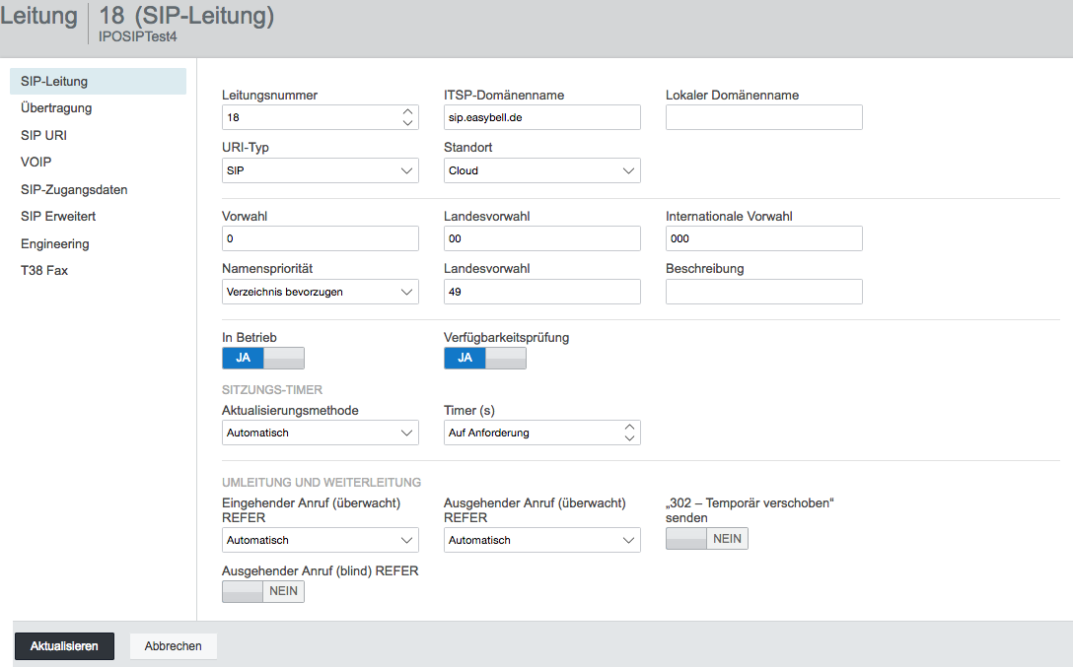The width and height of the screenshot is (1073, 667).
Task: Enable Ausgehender Anruf (blind) REFER switch
Action: point(262,591)
